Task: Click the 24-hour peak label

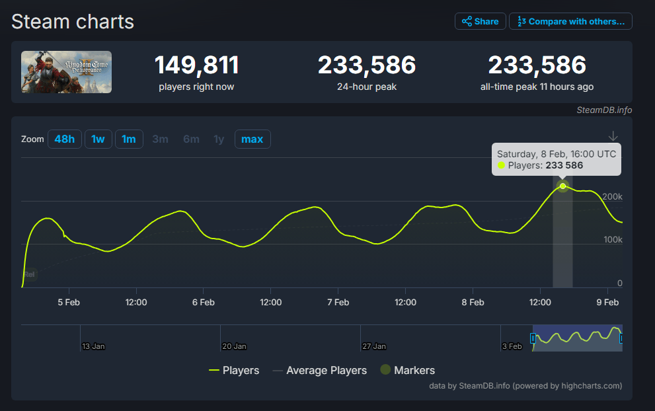Action: 367,87
